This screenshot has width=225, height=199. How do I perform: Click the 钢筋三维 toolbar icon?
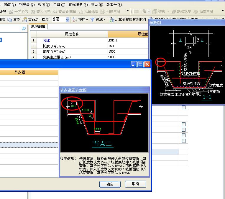(x=103, y=12)
